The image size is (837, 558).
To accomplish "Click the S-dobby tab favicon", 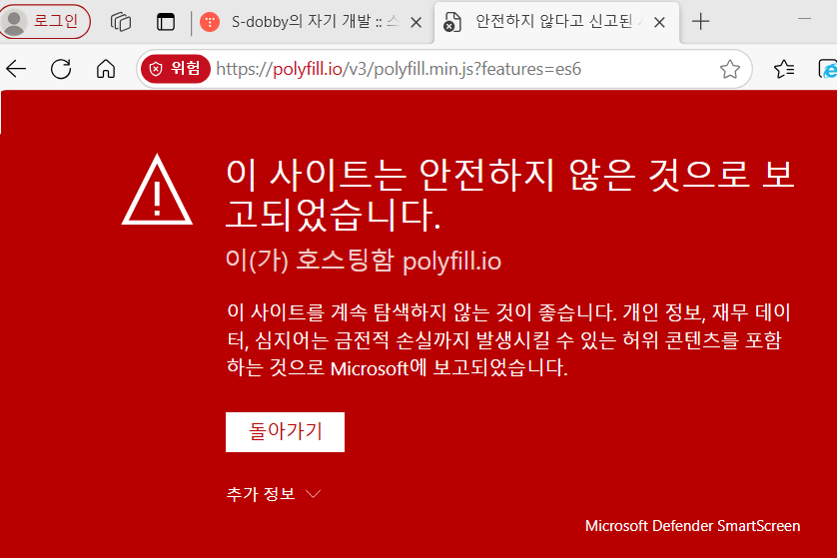I will [x=210, y=22].
